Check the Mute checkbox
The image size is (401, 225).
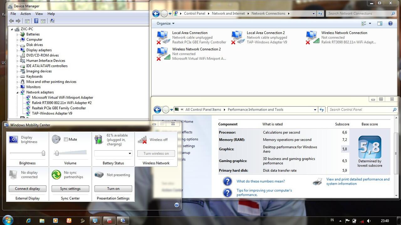click(x=66, y=139)
